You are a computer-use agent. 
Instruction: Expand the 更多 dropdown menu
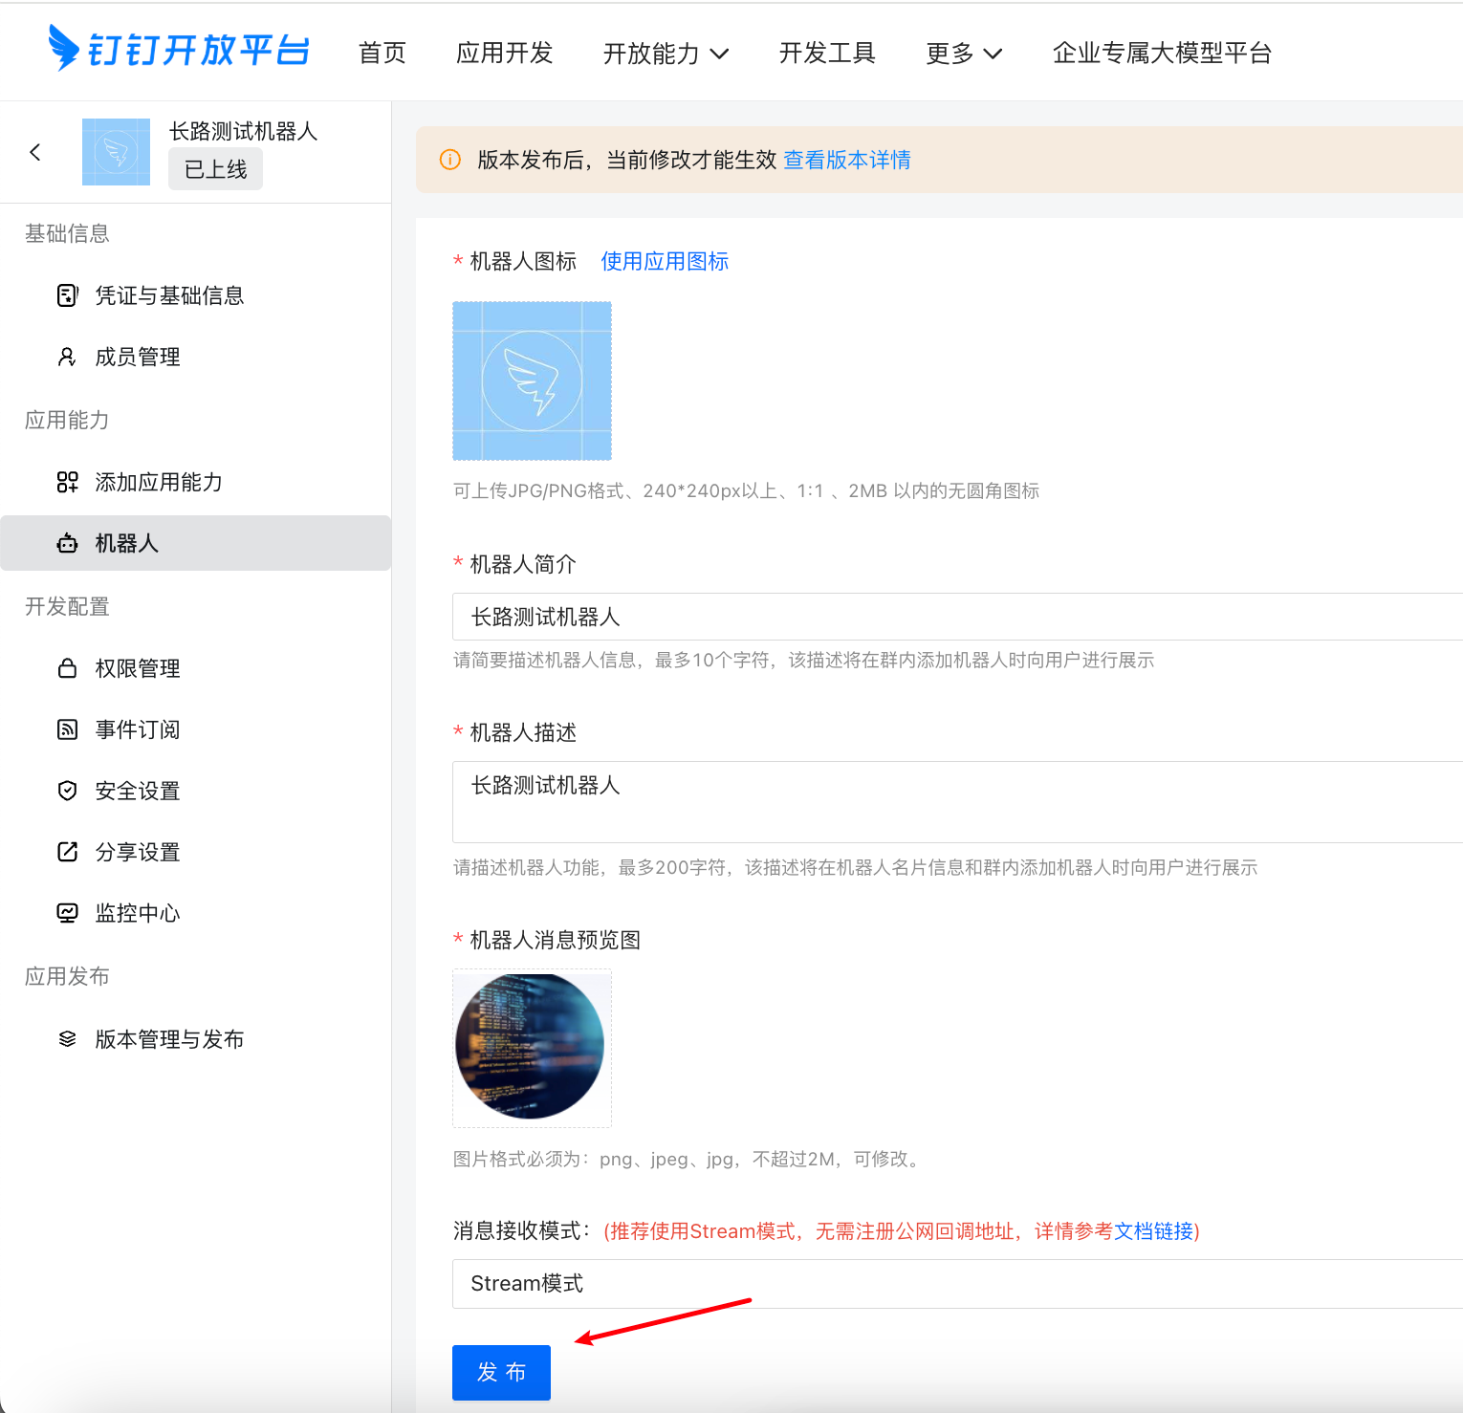point(964,54)
